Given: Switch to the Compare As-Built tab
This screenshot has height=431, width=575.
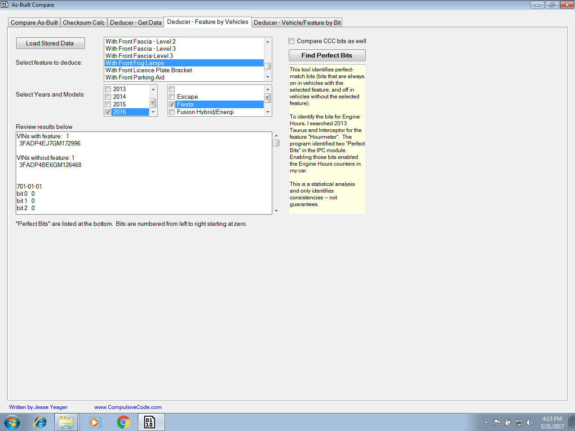Looking at the screenshot, I should coord(34,22).
